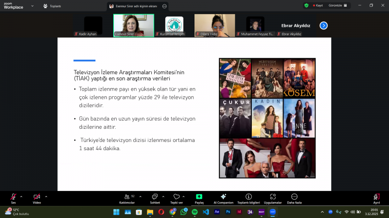Image resolution: width=389 pixels, height=218 pixels.
Task: Click the green Paylaş share screen button
Action: [x=199, y=198]
